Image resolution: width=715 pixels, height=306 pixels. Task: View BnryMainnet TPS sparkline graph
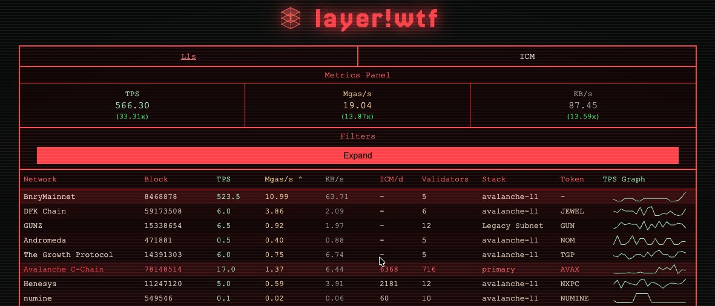tap(650, 197)
